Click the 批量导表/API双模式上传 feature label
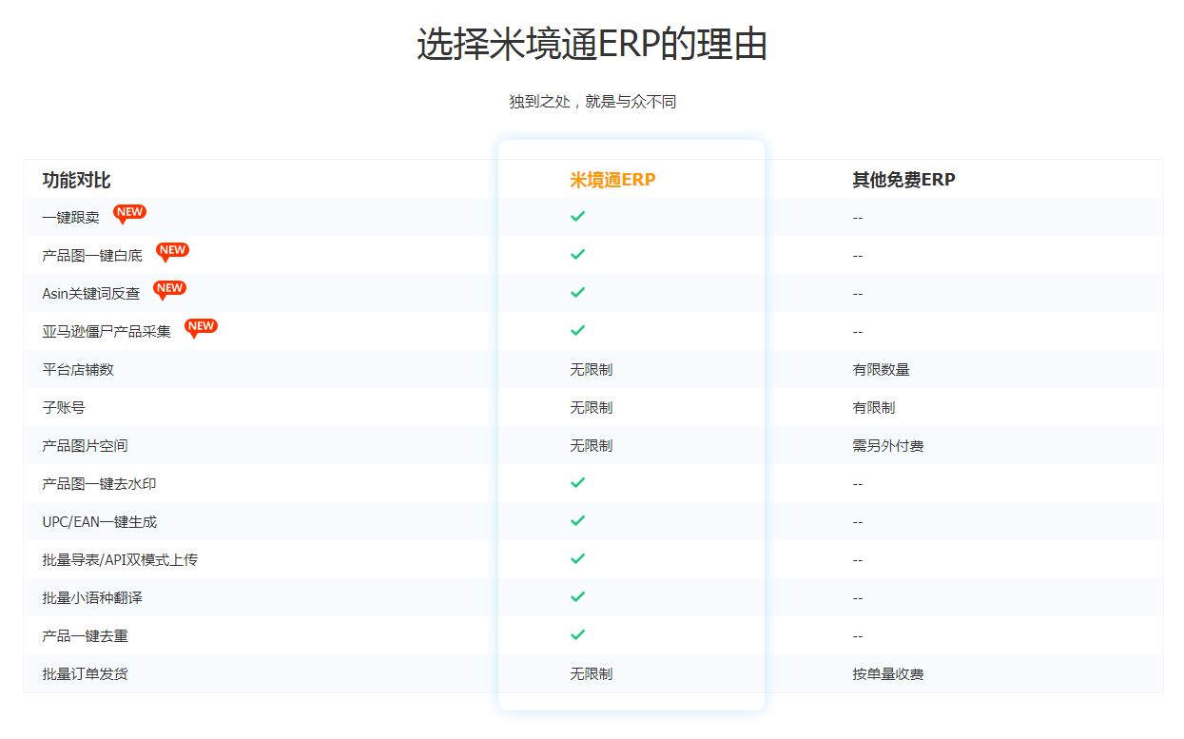The height and width of the screenshot is (739, 1184). pos(120,559)
